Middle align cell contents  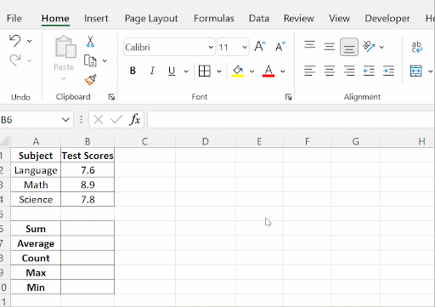point(330,47)
